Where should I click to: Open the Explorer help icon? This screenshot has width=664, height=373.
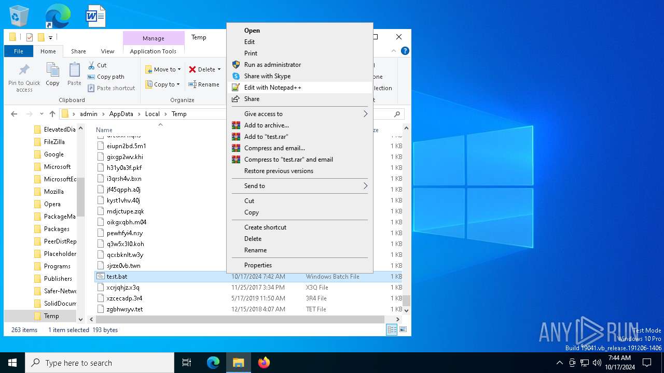coord(405,51)
